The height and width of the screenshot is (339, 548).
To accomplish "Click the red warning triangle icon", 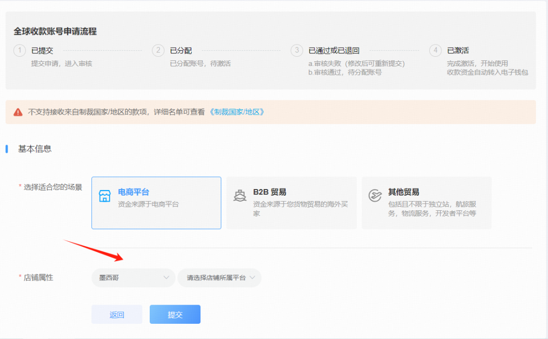I will 18,112.
